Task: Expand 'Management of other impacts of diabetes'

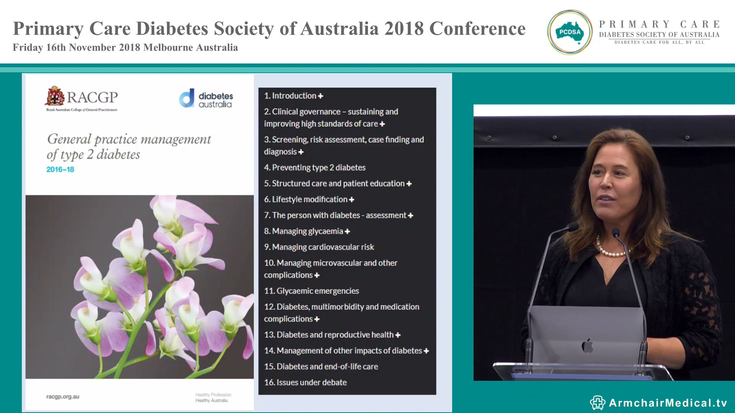Action: coord(426,350)
